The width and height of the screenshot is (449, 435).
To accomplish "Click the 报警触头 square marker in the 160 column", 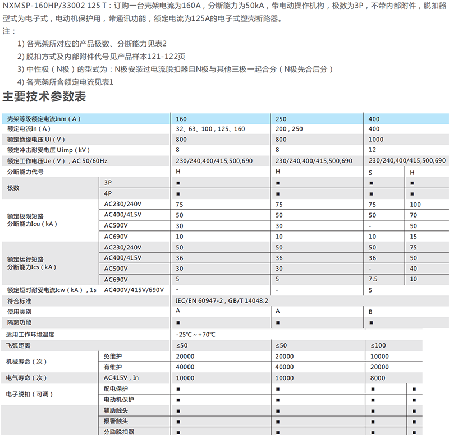I will click(178, 421).
